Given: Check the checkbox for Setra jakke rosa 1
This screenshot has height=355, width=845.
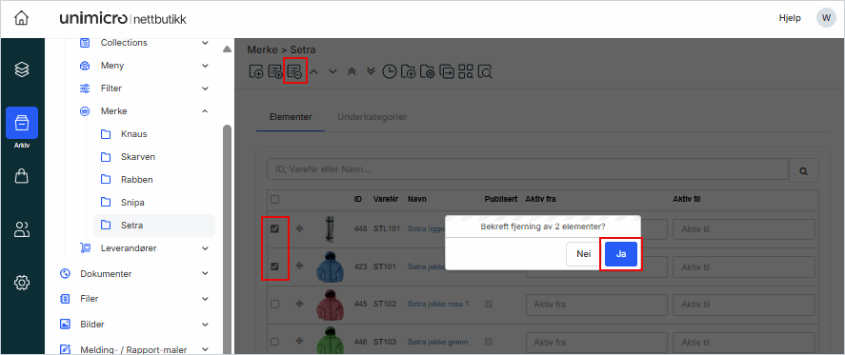Looking at the screenshot, I should [275, 304].
